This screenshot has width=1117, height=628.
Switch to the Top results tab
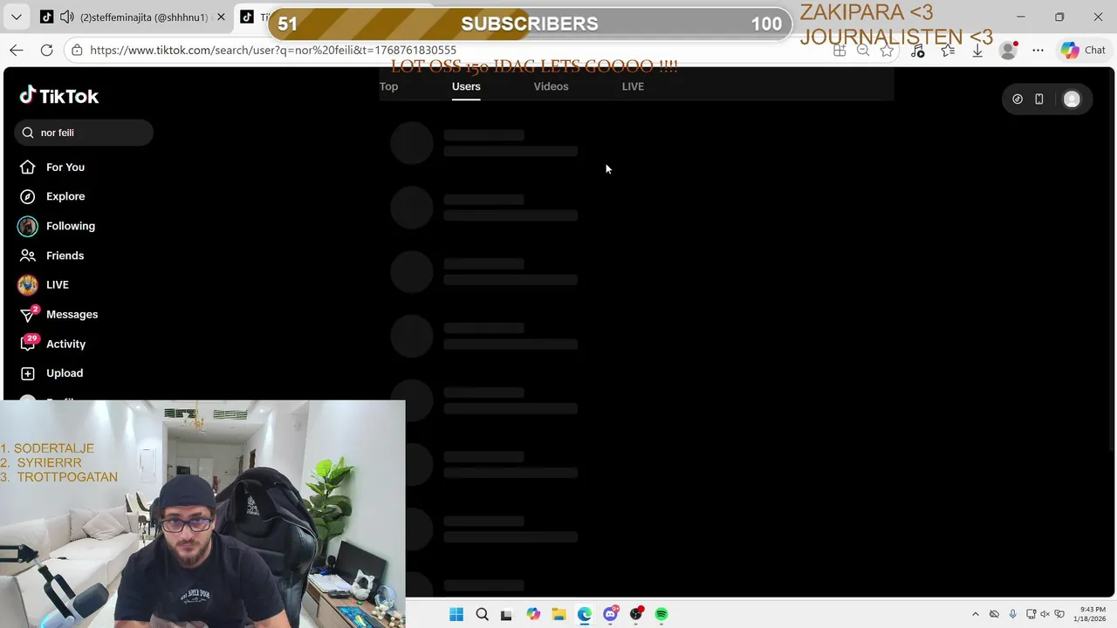[x=388, y=86]
